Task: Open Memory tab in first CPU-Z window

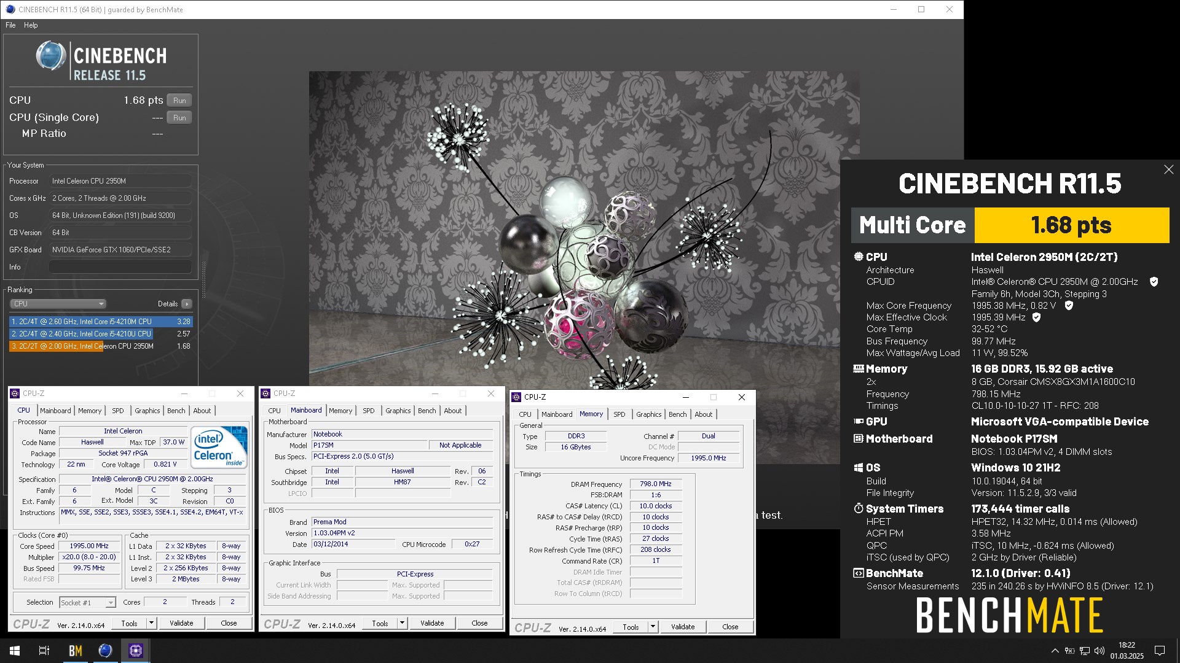Action: 90,411
